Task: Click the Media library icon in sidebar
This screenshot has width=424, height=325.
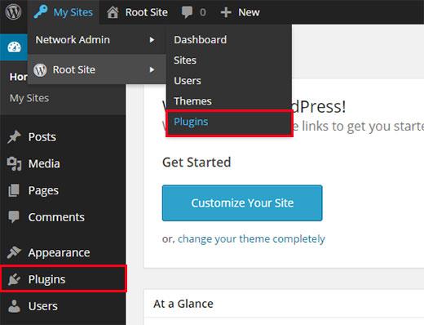Action: (14, 163)
